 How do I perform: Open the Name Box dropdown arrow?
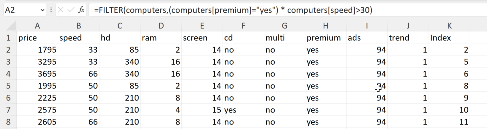[43, 10]
